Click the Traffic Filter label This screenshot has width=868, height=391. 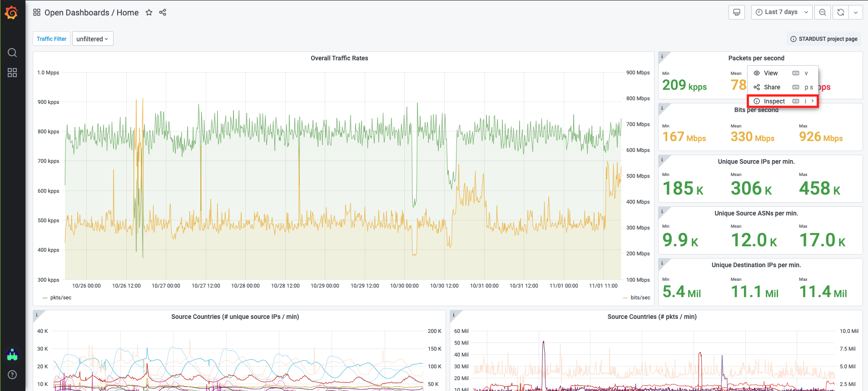click(52, 39)
